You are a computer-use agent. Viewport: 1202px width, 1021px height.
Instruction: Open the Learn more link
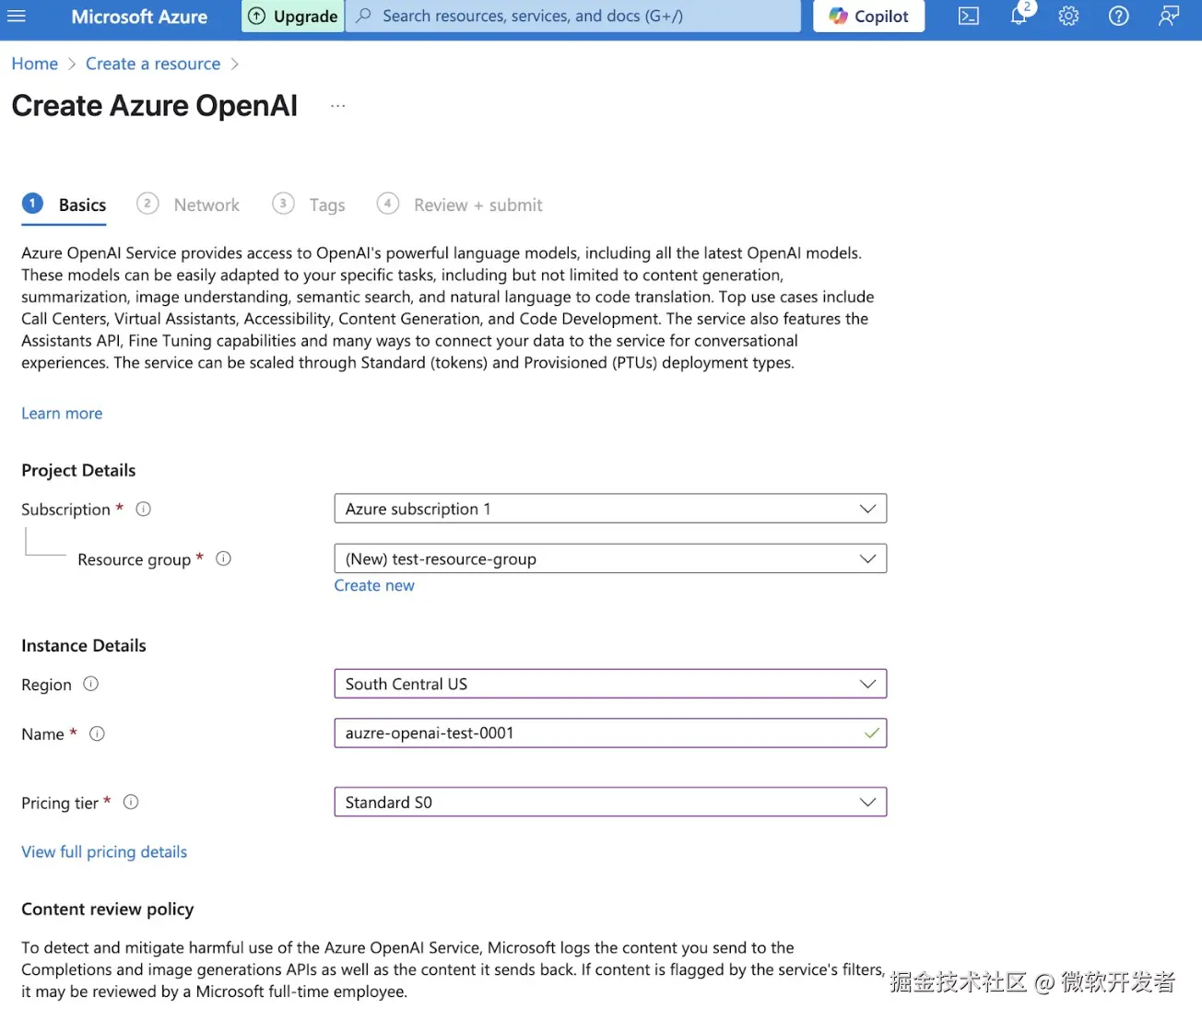62,414
